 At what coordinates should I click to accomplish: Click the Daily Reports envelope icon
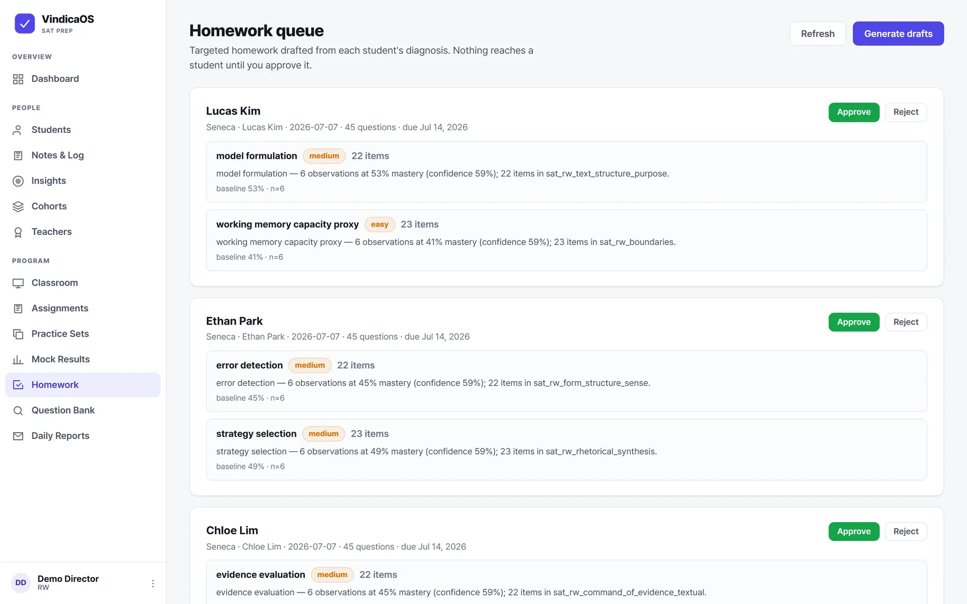[18, 436]
